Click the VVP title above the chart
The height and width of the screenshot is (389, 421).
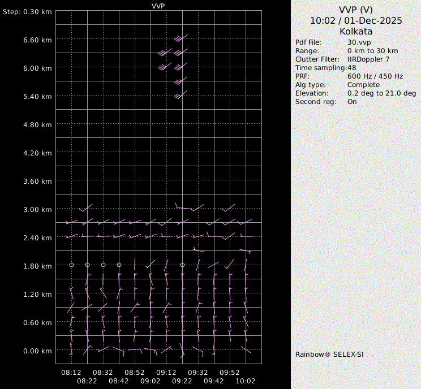[x=158, y=6]
